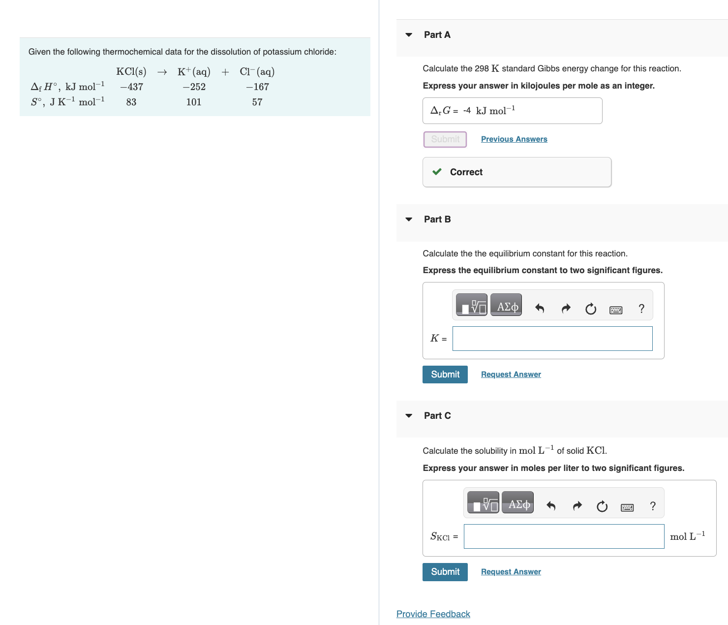Collapse the Part A section
728x625 pixels.
[408, 34]
